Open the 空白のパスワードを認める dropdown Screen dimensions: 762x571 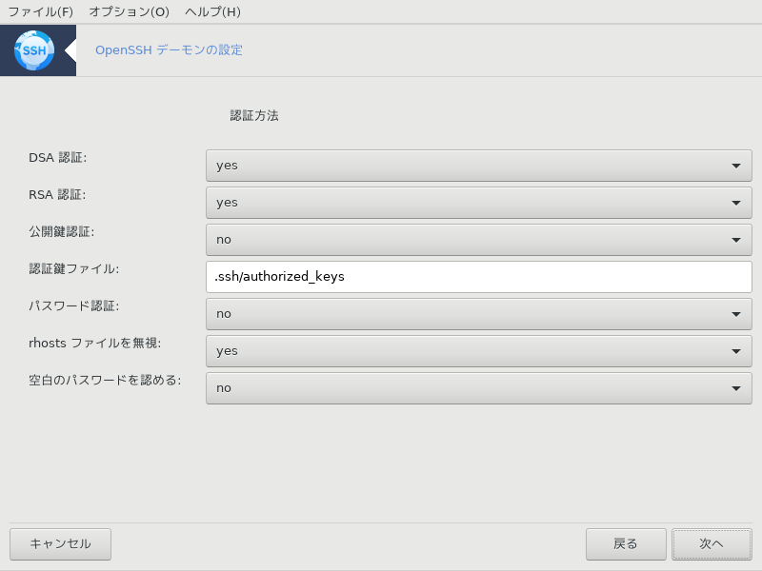pyautogui.click(x=479, y=388)
